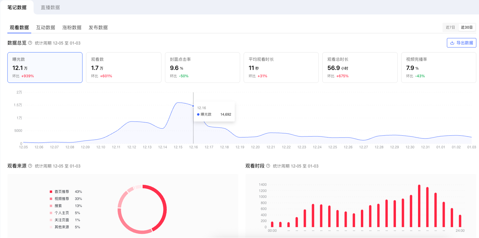Viewport: 479px width, 238px height.
Task: Click the 1400 y-axis label
Action: click(x=263, y=185)
